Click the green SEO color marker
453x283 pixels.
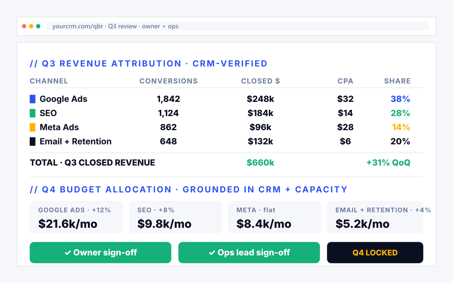click(x=32, y=113)
